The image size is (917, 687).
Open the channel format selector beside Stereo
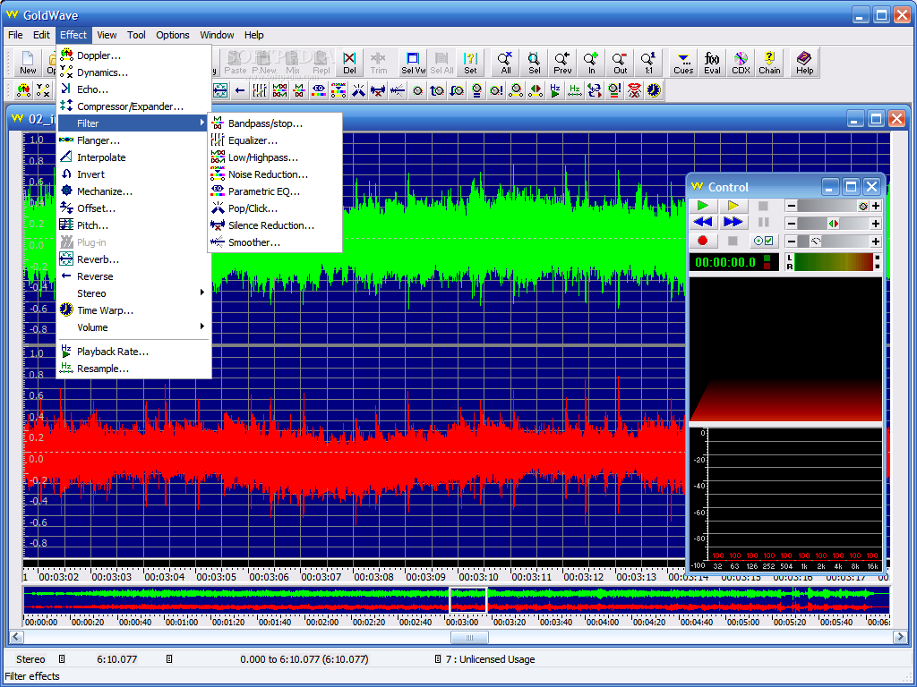point(62,659)
